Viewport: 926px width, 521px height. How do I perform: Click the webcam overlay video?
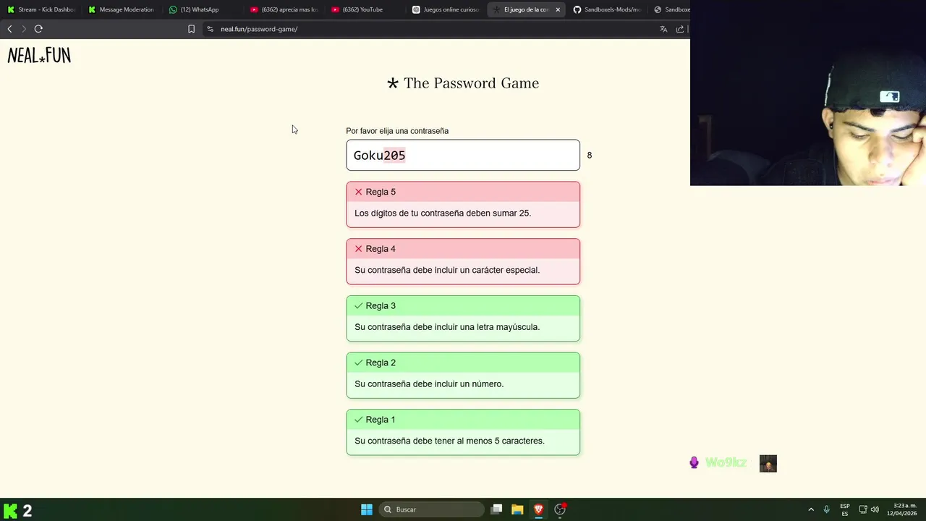pyautogui.click(x=808, y=93)
